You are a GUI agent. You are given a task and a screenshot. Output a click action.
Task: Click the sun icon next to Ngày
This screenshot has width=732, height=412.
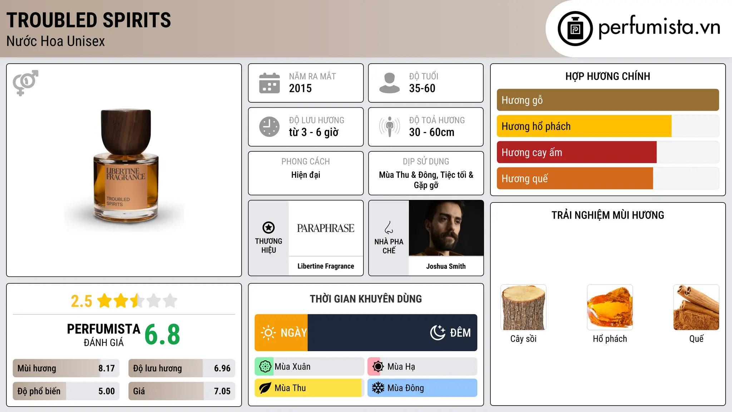point(268,333)
